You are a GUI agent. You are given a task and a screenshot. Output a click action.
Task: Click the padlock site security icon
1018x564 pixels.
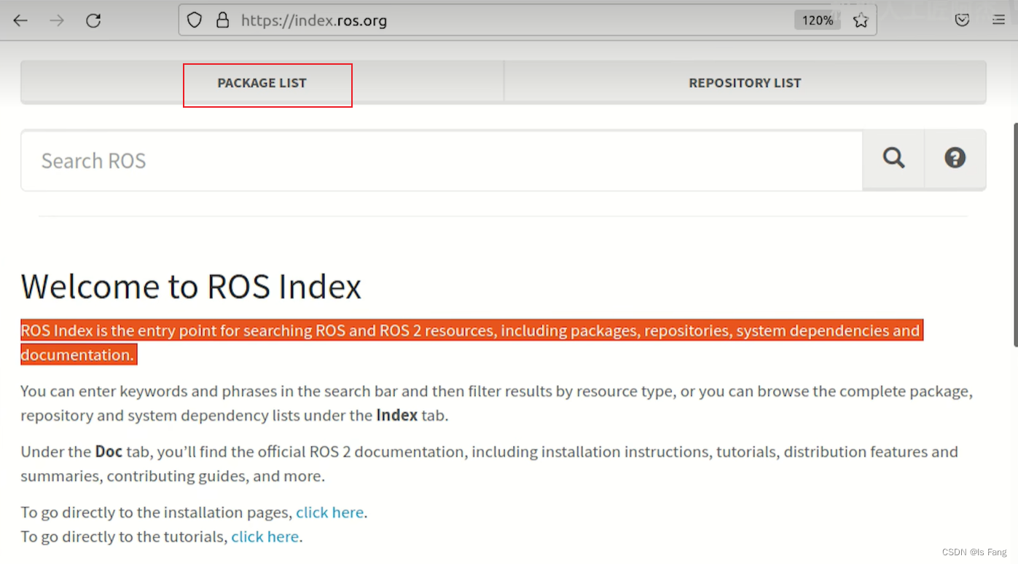[223, 20]
